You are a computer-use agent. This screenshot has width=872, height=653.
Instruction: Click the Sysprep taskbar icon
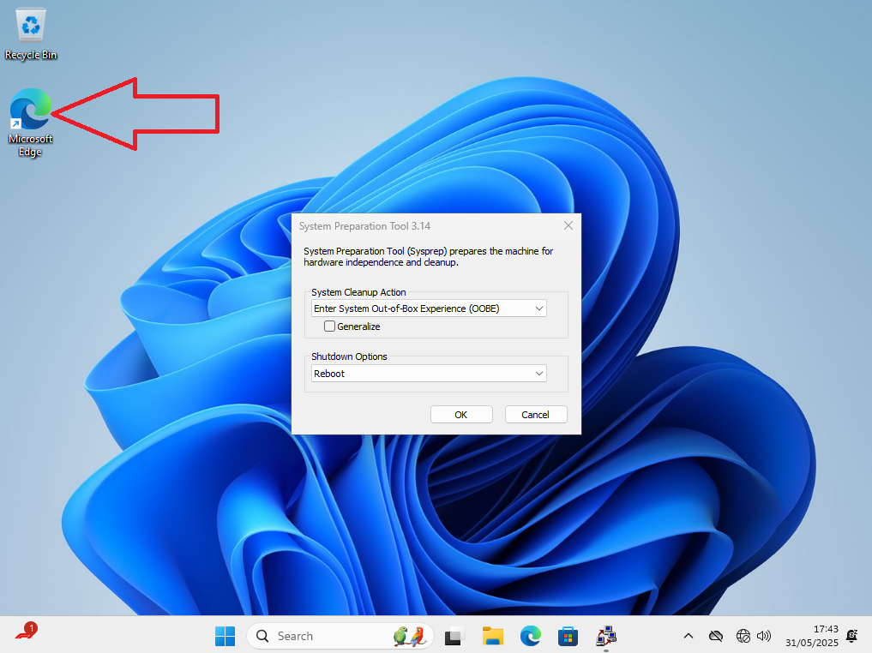point(606,636)
